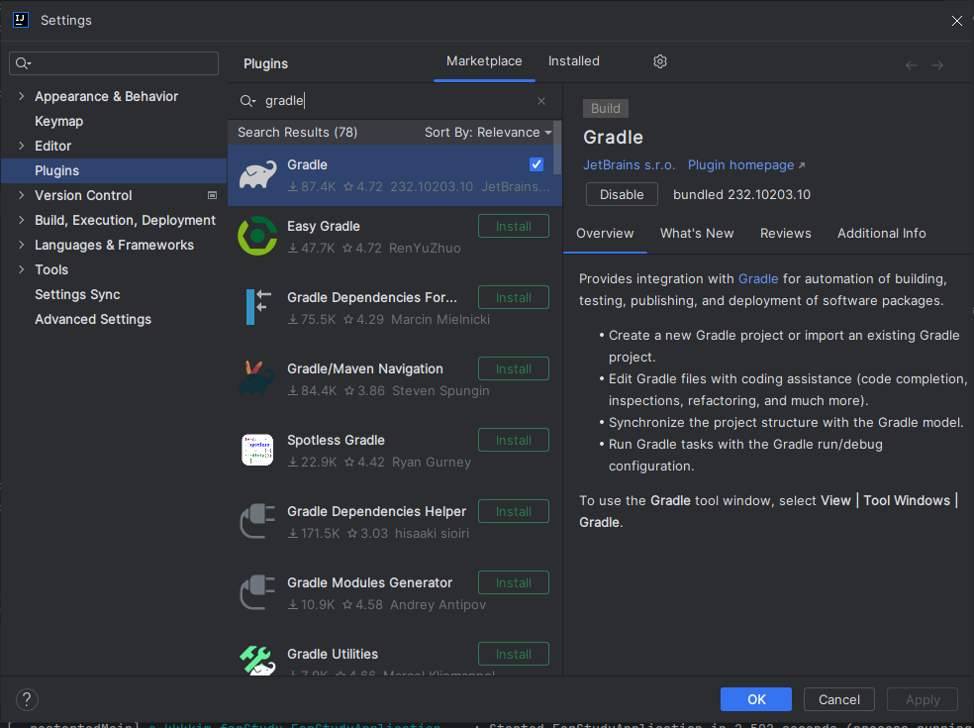
Task: Focus the plugin search field containing gradle
Action: [394, 101]
